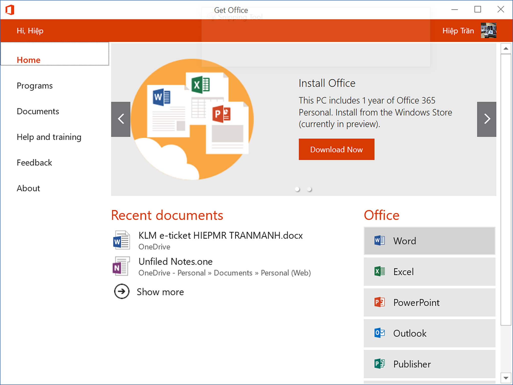Viewport: 513px width, 385px height.
Task: Click the OneDrive path under Unfiled Notes
Action: tap(224, 273)
